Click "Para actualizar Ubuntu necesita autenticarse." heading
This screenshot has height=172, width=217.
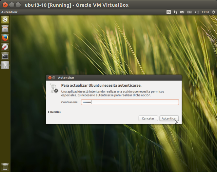[101, 85]
